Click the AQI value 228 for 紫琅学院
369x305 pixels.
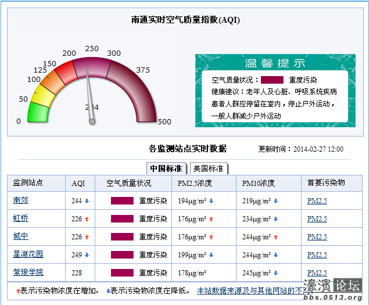coord(77,273)
